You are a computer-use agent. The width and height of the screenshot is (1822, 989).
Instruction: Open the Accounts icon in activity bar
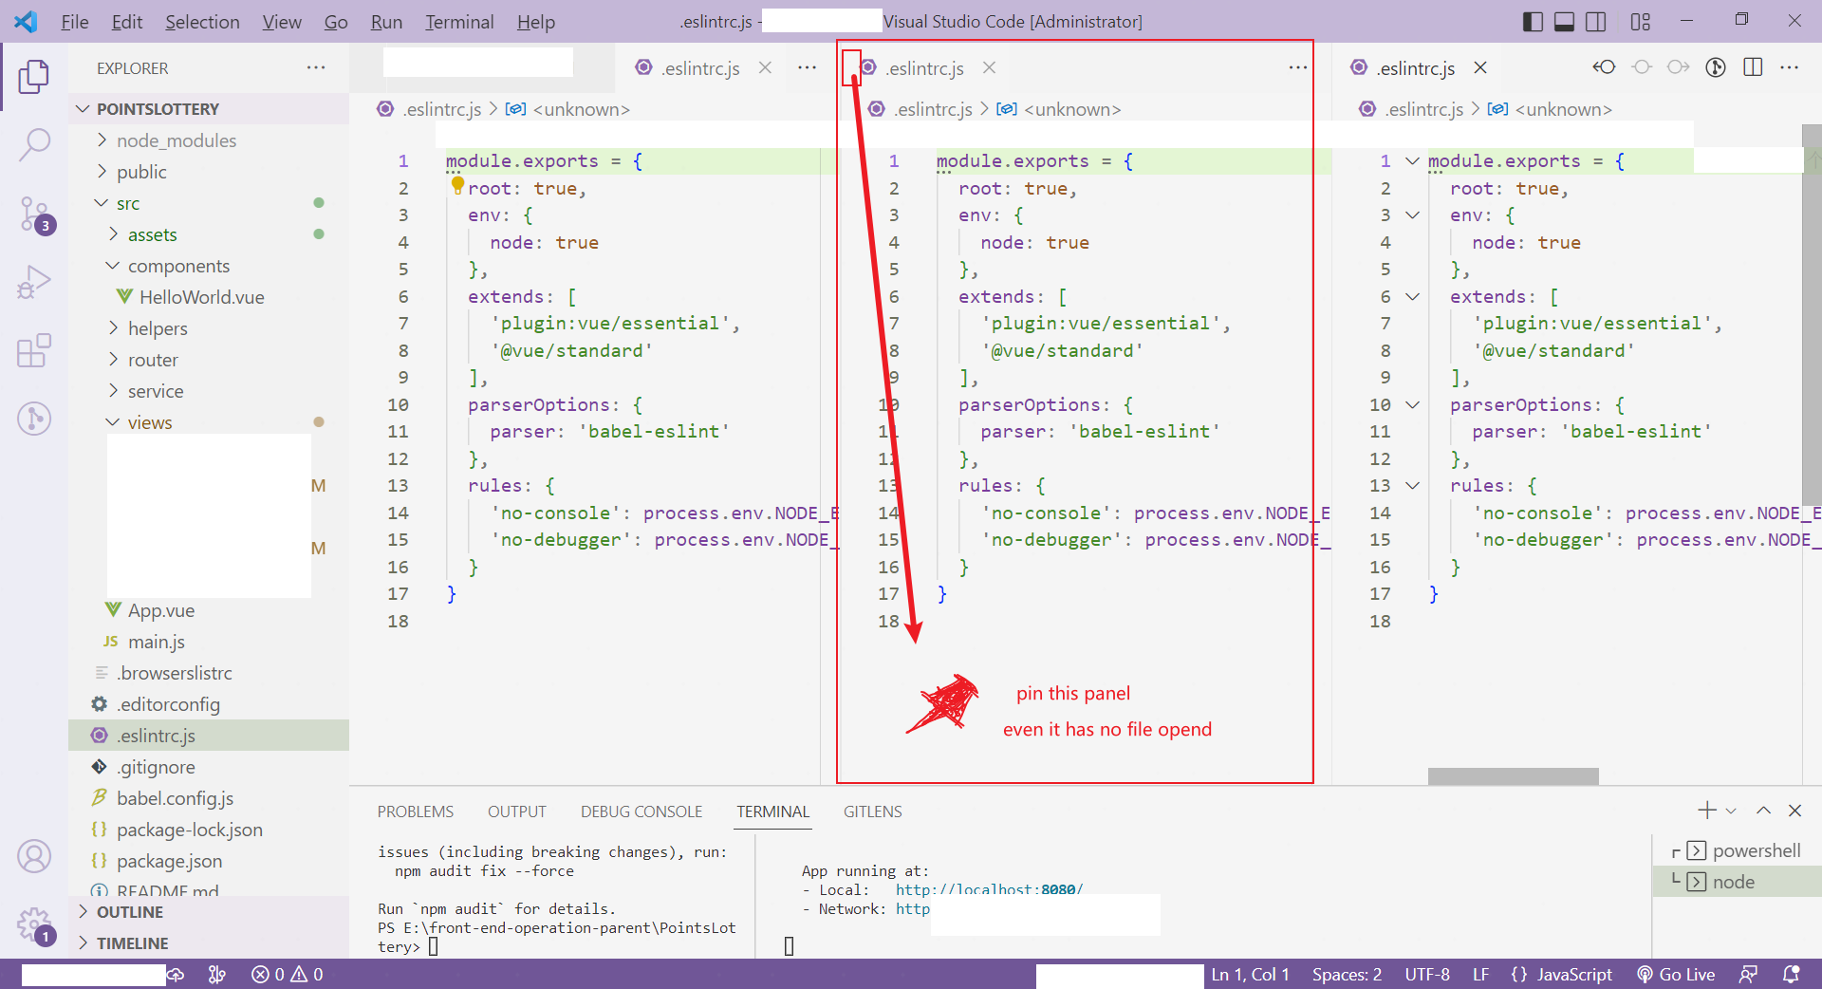pos(34,856)
